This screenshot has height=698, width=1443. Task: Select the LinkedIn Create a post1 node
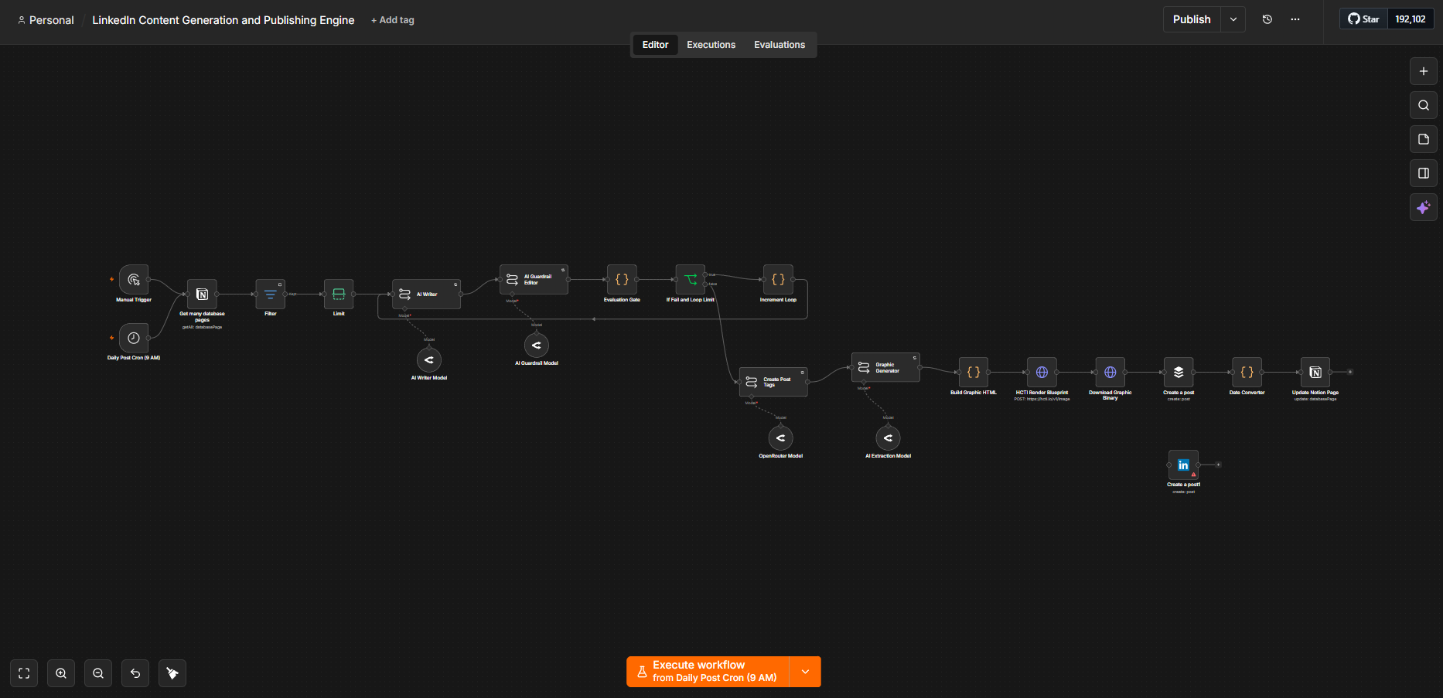(x=1183, y=465)
